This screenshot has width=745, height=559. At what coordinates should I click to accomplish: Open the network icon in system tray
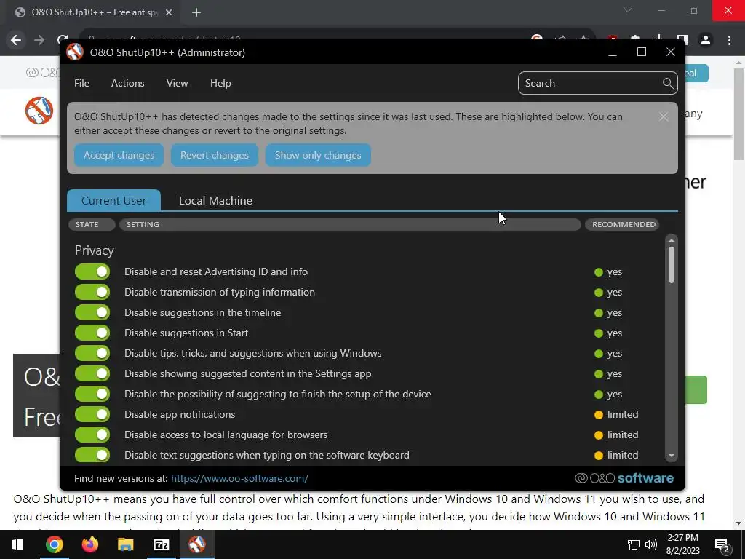pos(634,544)
